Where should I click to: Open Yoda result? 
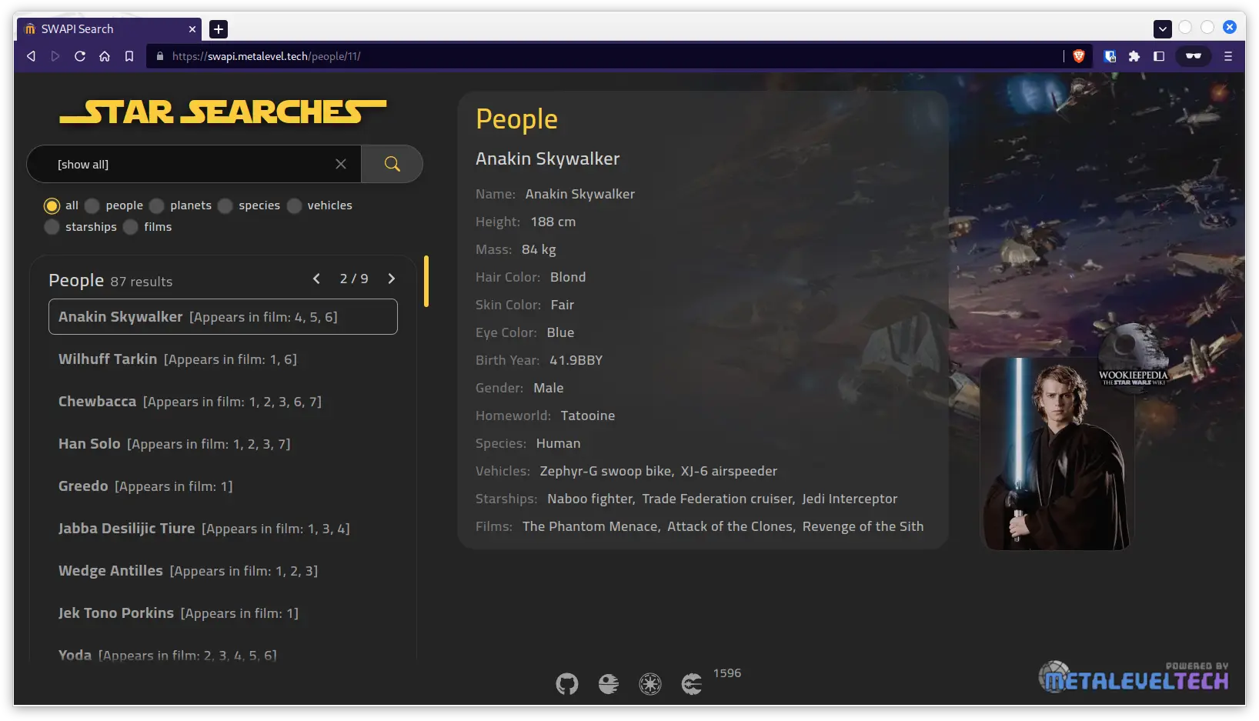point(223,654)
